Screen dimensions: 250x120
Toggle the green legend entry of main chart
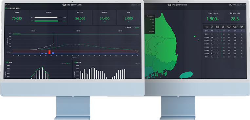[x=136, y=28]
